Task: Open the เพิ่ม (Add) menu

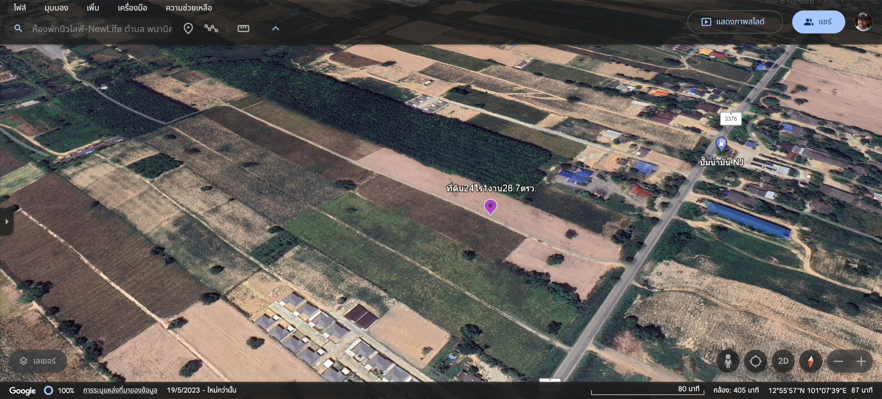Action: pyautogui.click(x=93, y=8)
